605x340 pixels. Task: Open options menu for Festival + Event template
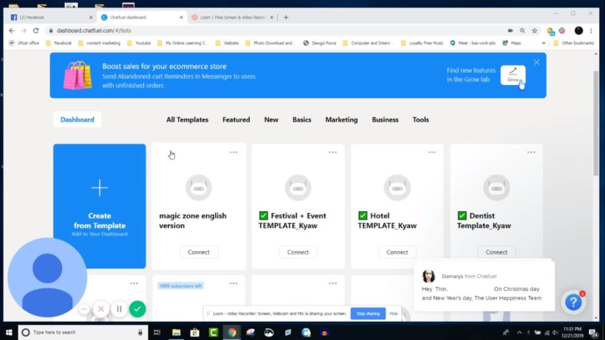(x=333, y=152)
